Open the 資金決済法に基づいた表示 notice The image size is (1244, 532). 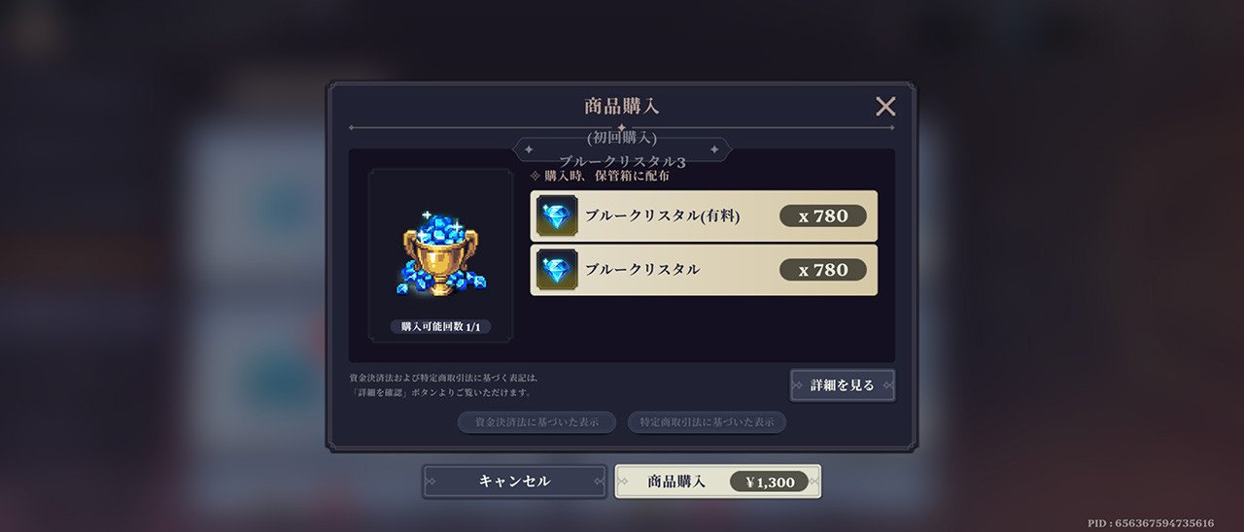coord(536,422)
